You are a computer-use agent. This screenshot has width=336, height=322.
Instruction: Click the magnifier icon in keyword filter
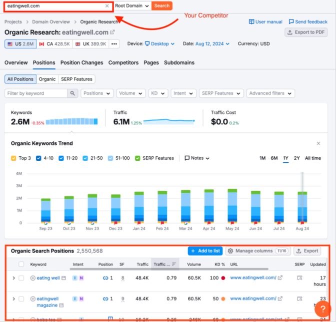(x=73, y=93)
